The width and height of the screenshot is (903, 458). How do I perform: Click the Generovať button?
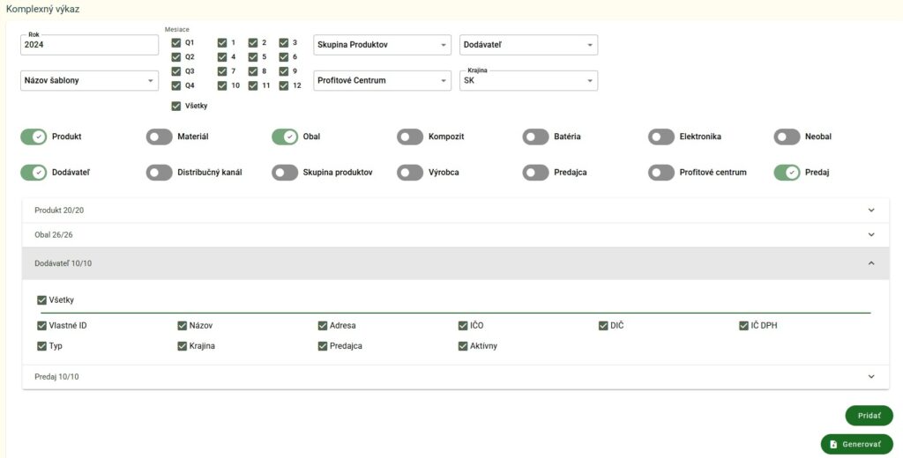coord(856,444)
